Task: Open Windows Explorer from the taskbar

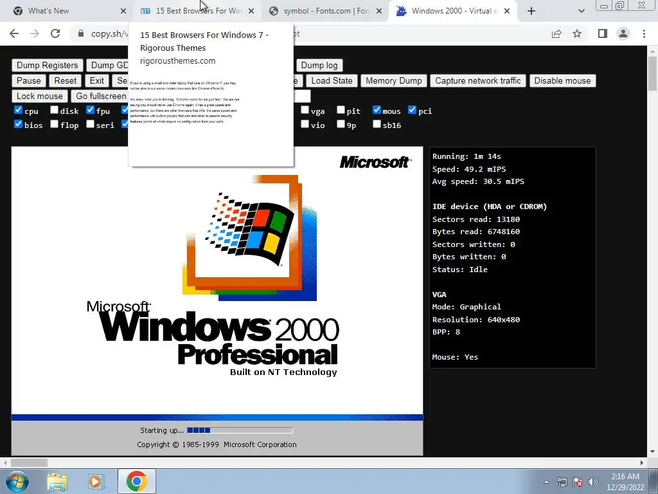Action: [x=57, y=481]
